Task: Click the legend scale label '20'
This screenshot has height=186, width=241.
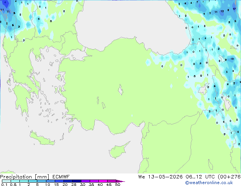Action: pos(65,184)
